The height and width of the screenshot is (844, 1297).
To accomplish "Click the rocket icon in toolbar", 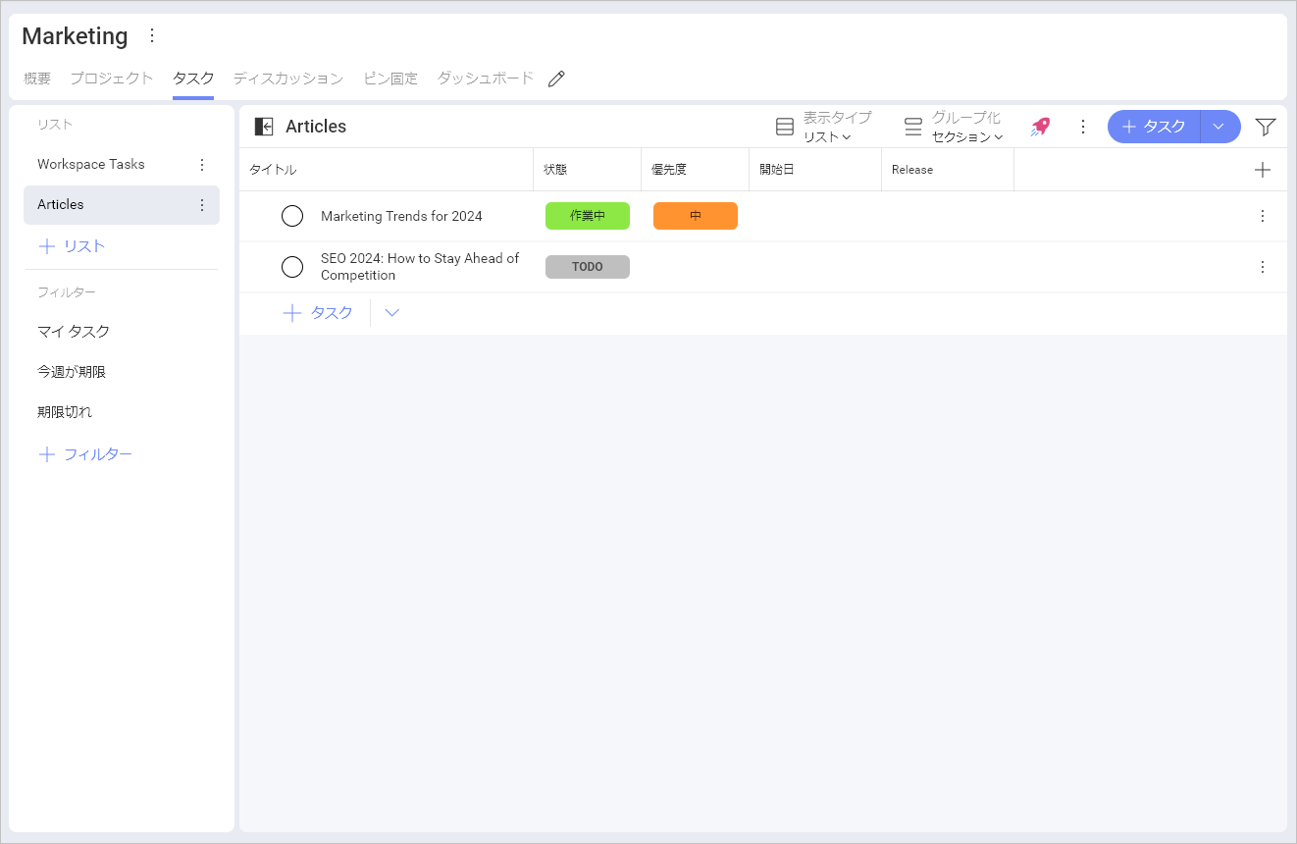I will 1040,127.
